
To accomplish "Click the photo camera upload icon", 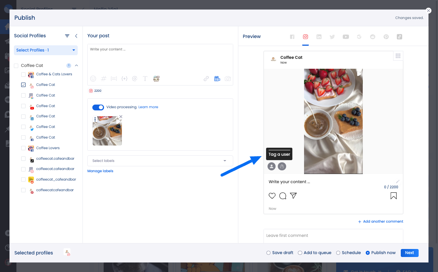I will pyautogui.click(x=228, y=79).
